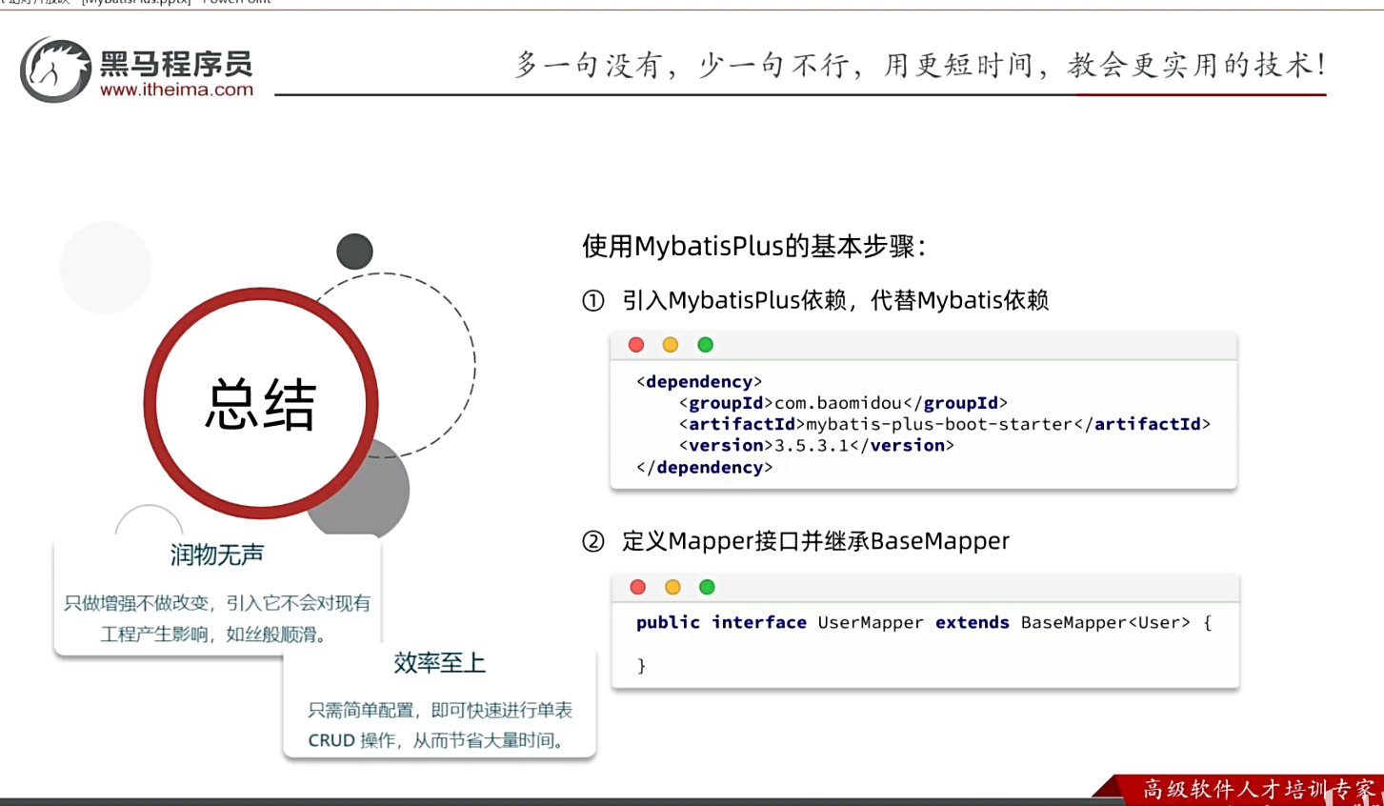The height and width of the screenshot is (806, 1384).
Task: Click the artifactId mybatis-plus-boot-starter line
Action: pyautogui.click(x=945, y=424)
